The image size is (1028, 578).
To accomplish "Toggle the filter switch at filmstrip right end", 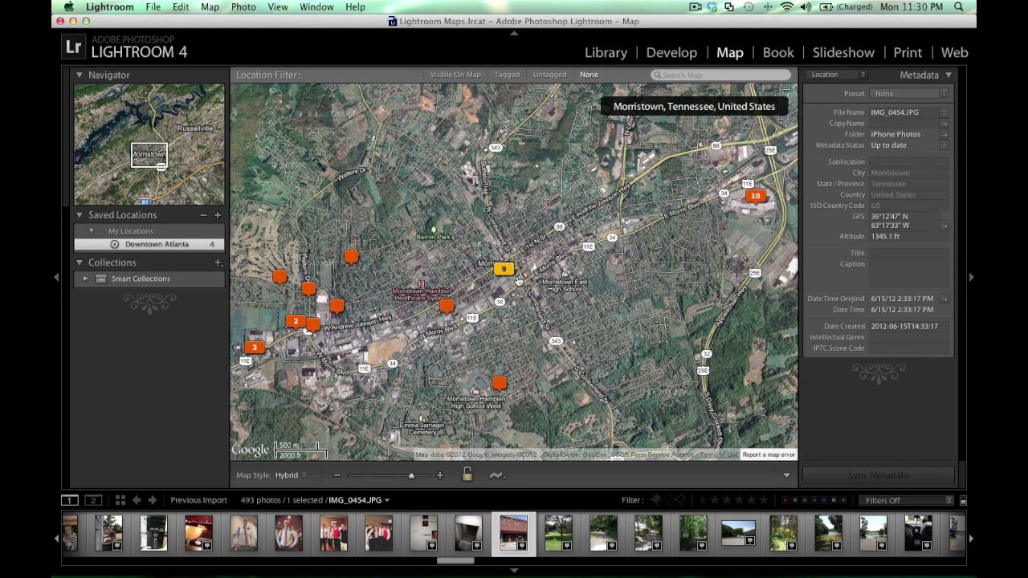I will coord(963,501).
